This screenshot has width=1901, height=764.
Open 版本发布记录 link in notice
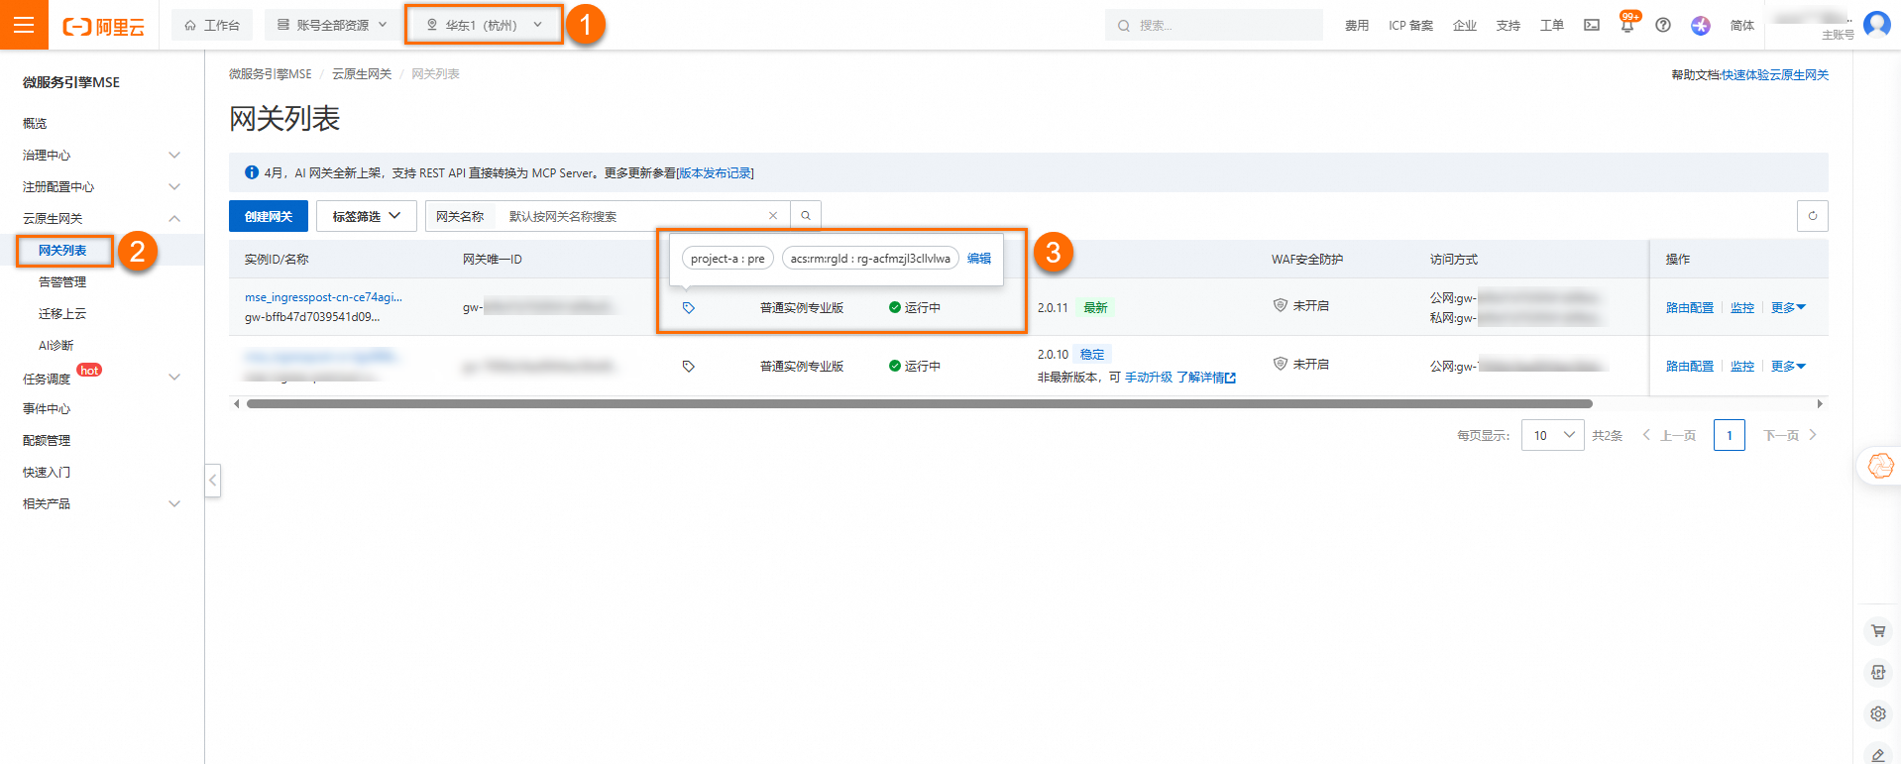click(715, 173)
